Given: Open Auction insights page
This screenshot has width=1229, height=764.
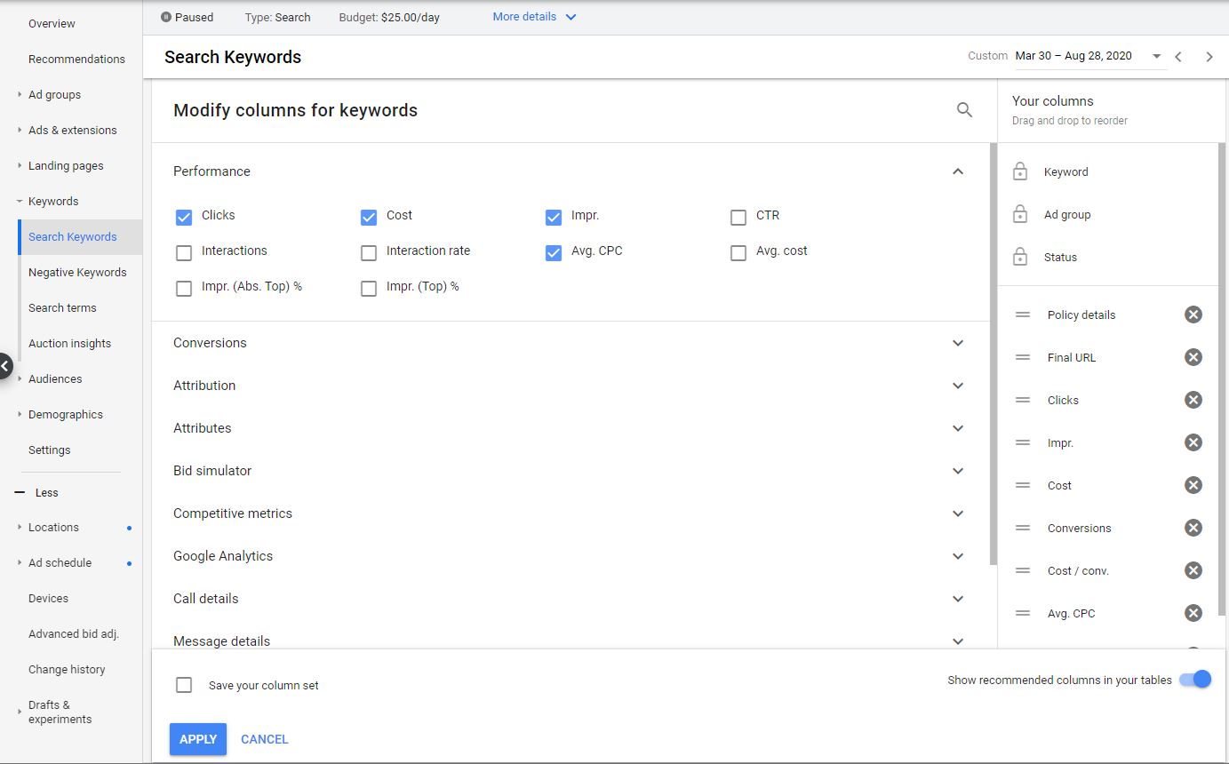Looking at the screenshot, I should (69, 343).
